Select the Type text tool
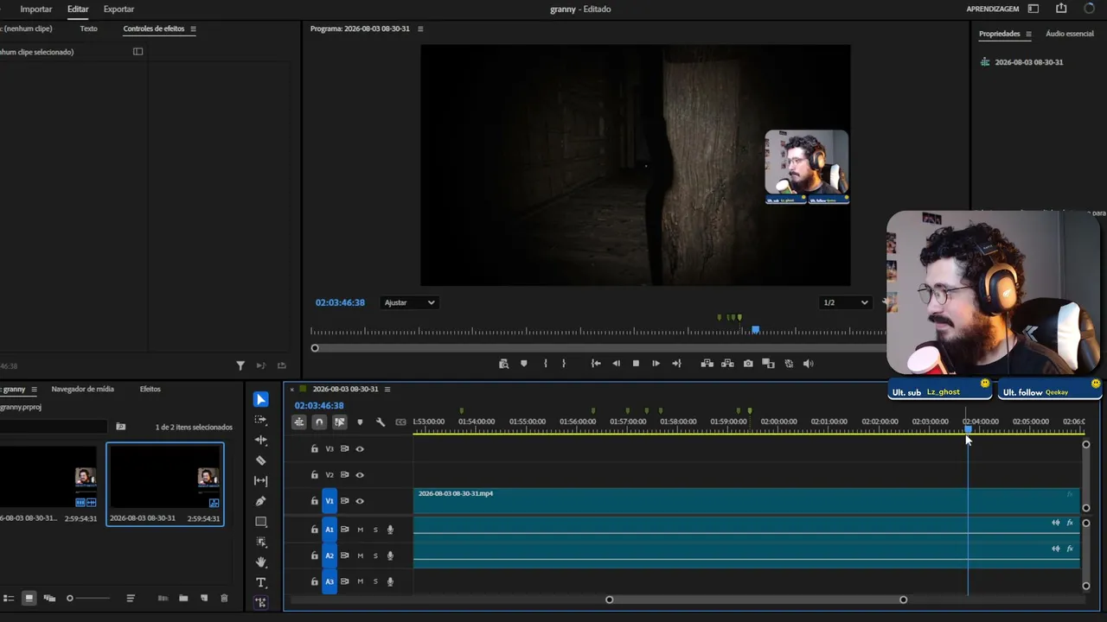Image resolution: width=1107 pixels, height=622 pixels. pos(260,583)
